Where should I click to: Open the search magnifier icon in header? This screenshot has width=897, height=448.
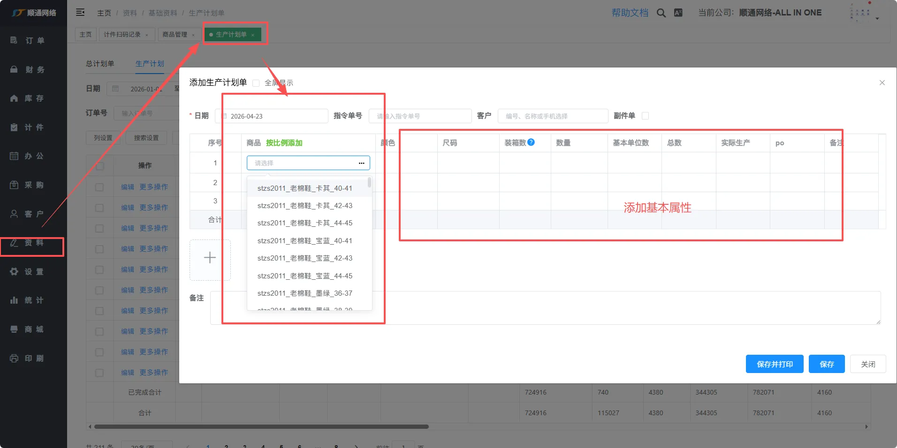[x=661, y=13]
